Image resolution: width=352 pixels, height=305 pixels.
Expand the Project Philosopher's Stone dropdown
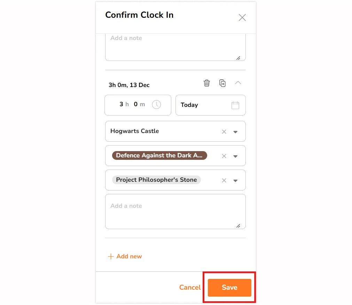(235, 181)
